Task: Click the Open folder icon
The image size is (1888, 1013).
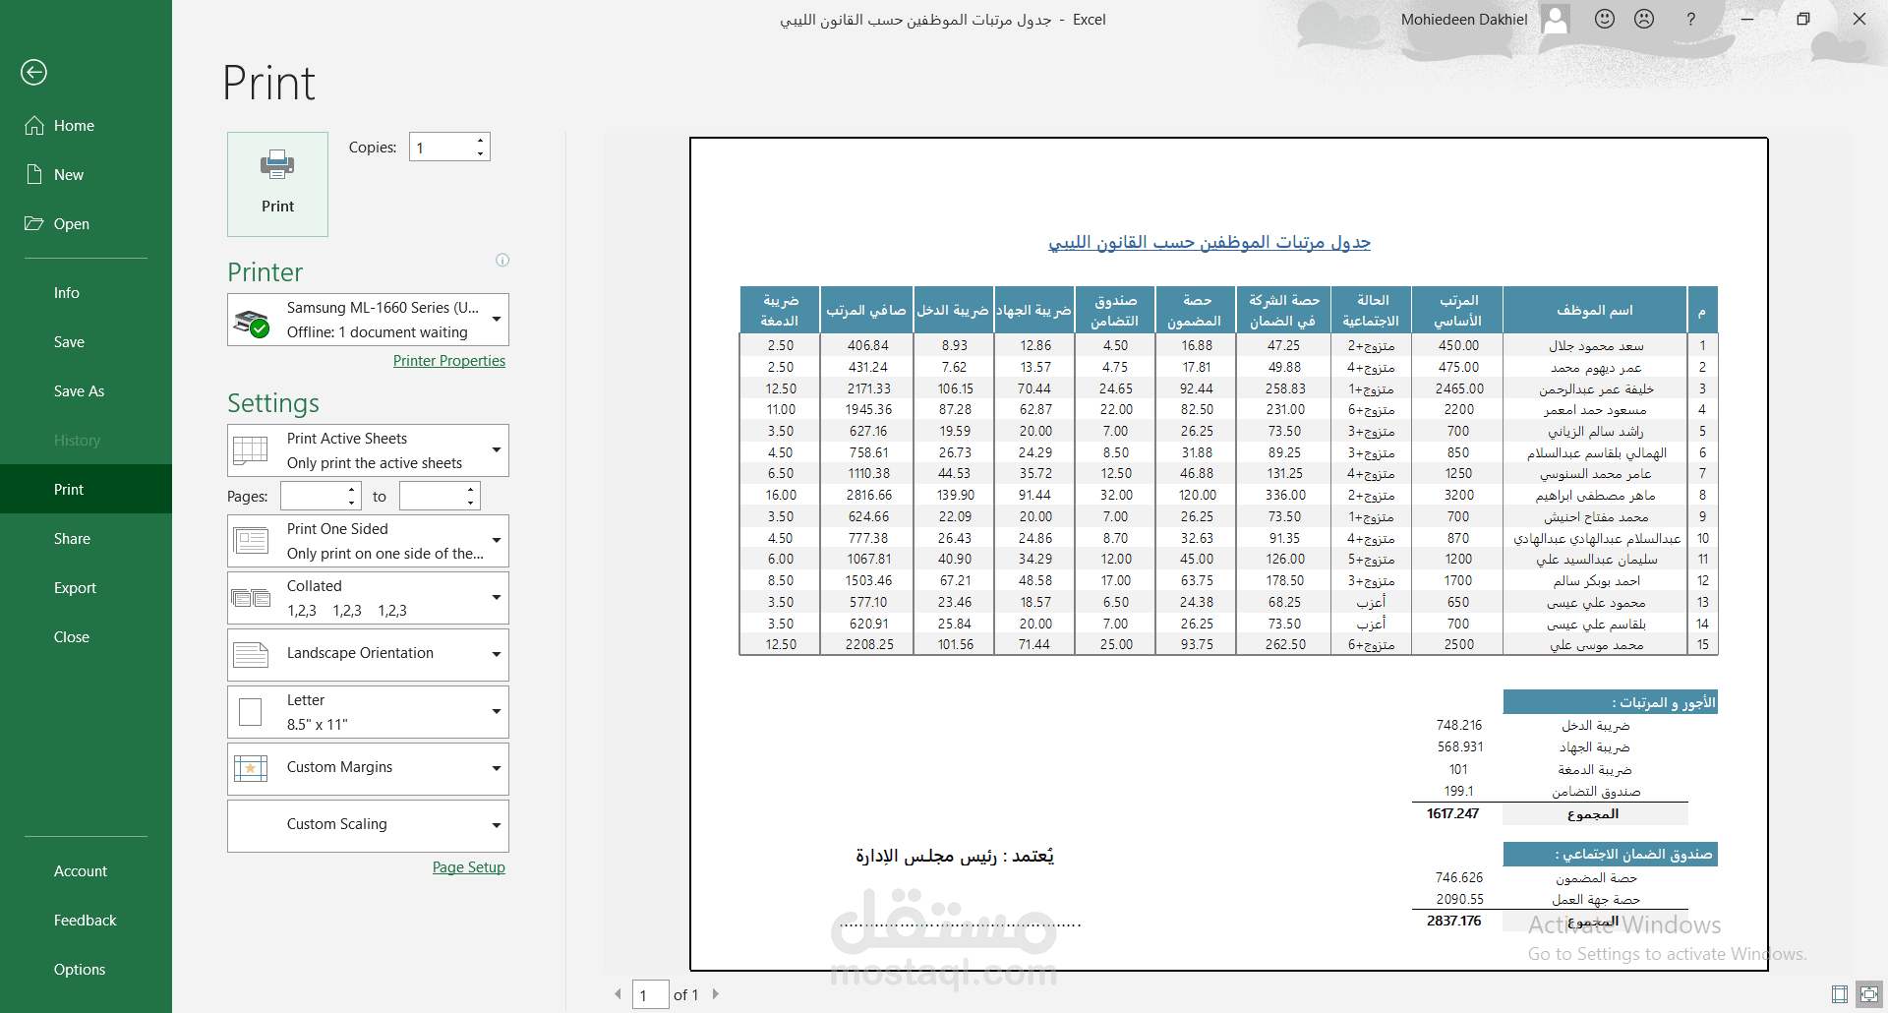Action: [34, 223]
